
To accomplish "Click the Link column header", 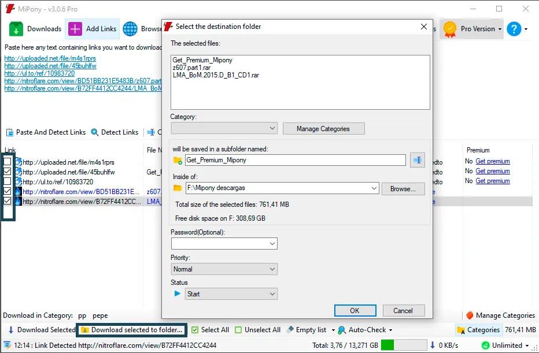I will [x=10, y=150].
